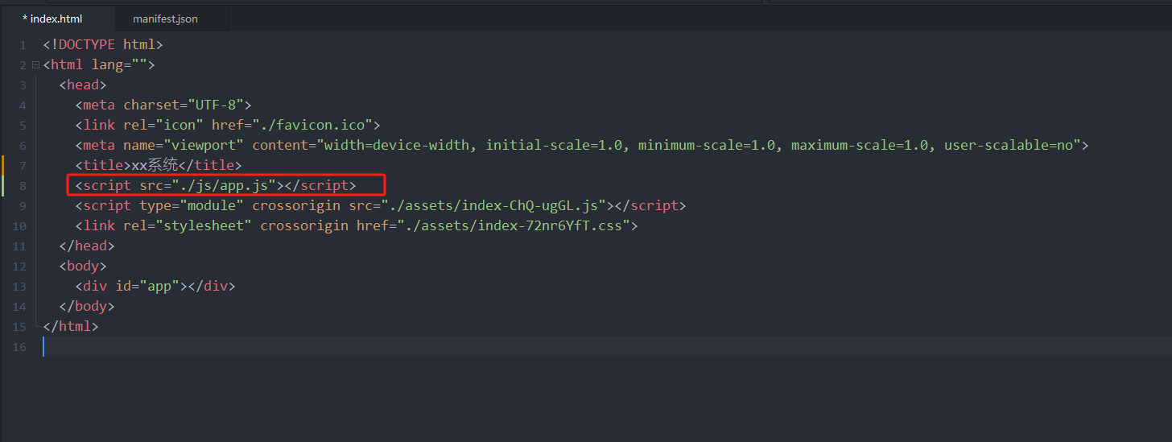Click the "./js/app.js" script source
Viewport: 1172px width, 442px height.
pyautogui.click(x=224, y=185)
